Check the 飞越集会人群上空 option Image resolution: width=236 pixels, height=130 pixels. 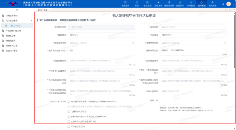(69, 112)
